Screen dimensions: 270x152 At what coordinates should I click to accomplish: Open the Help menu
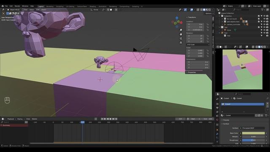(x=32, y=6)
